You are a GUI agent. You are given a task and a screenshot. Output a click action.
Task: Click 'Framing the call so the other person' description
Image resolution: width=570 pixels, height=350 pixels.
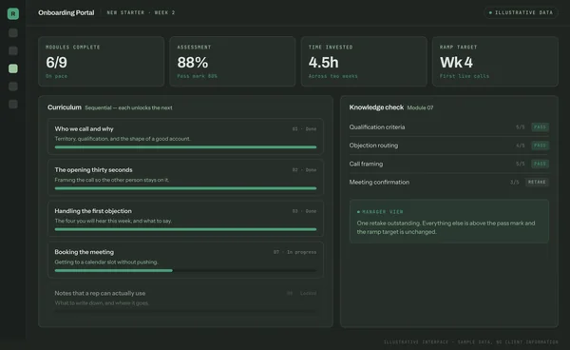pos(111,180)
